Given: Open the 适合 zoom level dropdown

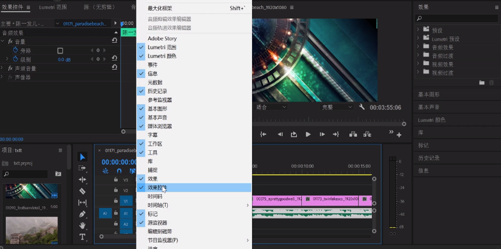Looking at the screenshot, I should 271,107.
